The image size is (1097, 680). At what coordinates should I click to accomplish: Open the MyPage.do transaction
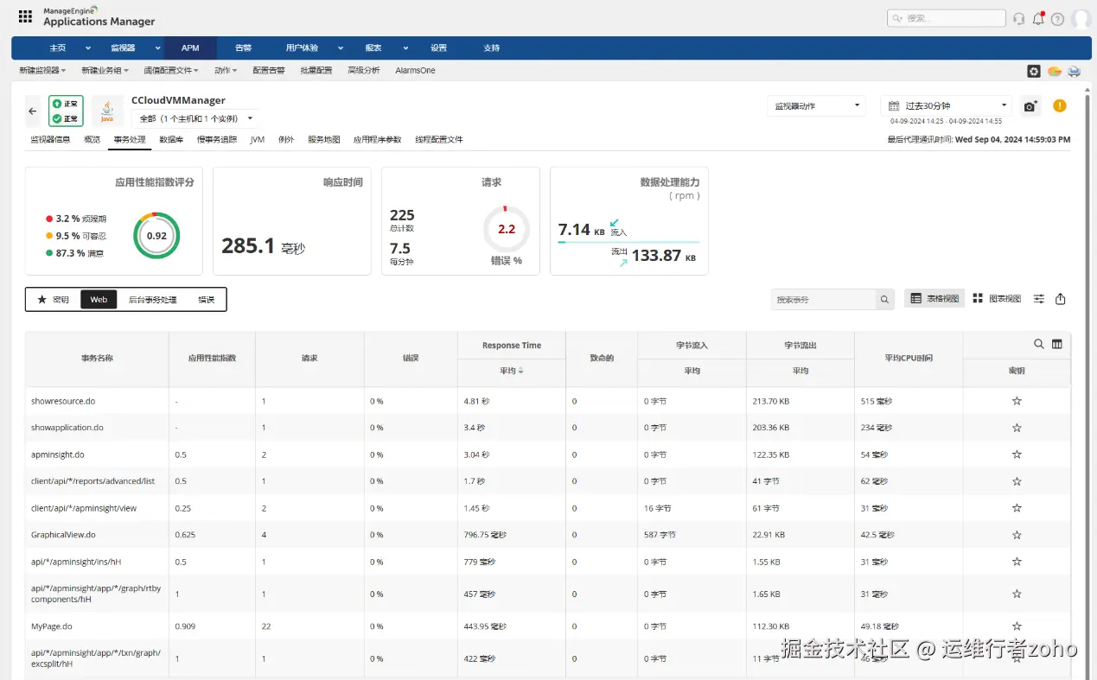pos(52,626)
